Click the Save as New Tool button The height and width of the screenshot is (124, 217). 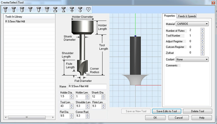(136, 111)
